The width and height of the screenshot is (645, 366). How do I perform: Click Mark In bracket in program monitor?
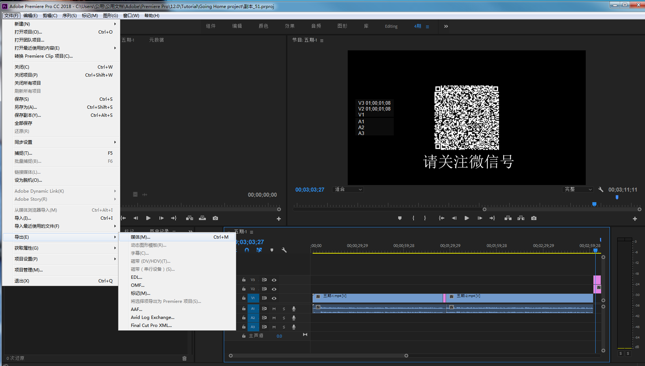tap(413, 218)
